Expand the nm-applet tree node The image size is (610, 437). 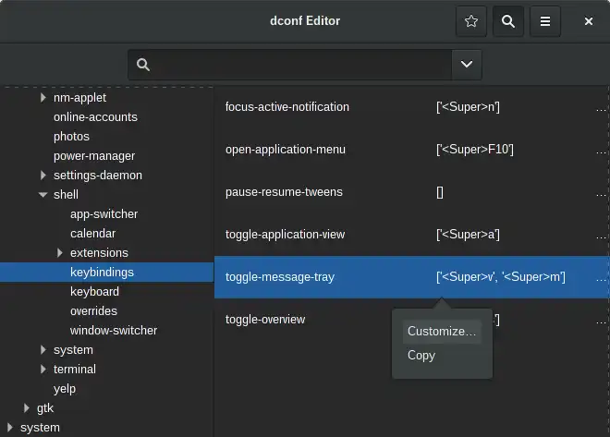click(x=43, y=98)
